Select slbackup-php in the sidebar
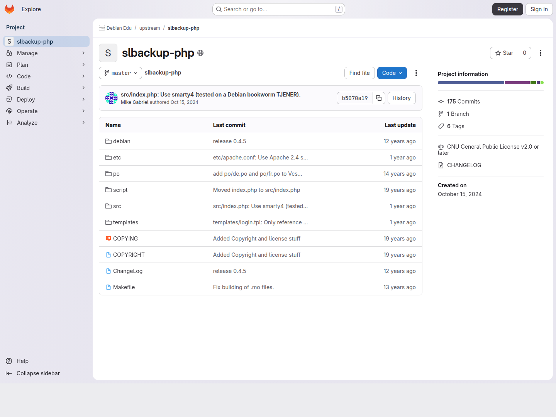The height and width of the screenshot is (417, 556). click(46, 41)
